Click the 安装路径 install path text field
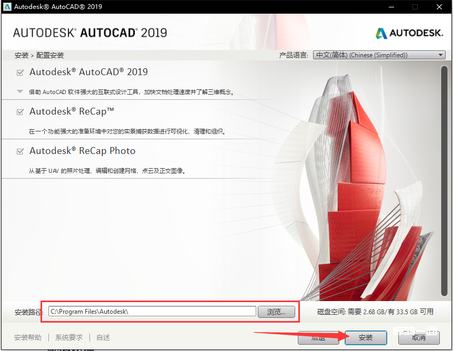 [152, 312]
